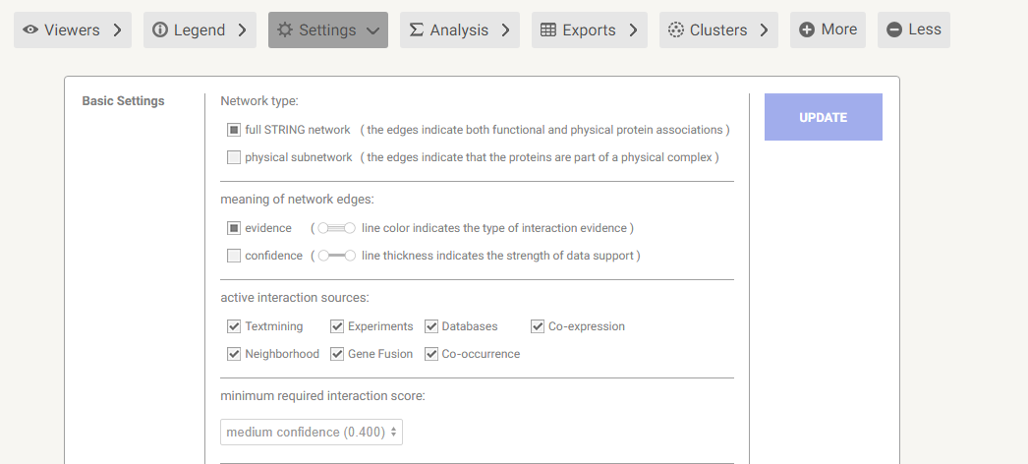
Task: Click the plus icon on More button
Action: (x=807, y=30)
